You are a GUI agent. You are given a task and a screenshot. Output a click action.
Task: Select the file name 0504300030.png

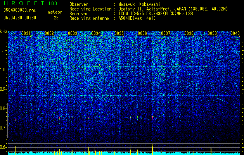tap(20, 10)
